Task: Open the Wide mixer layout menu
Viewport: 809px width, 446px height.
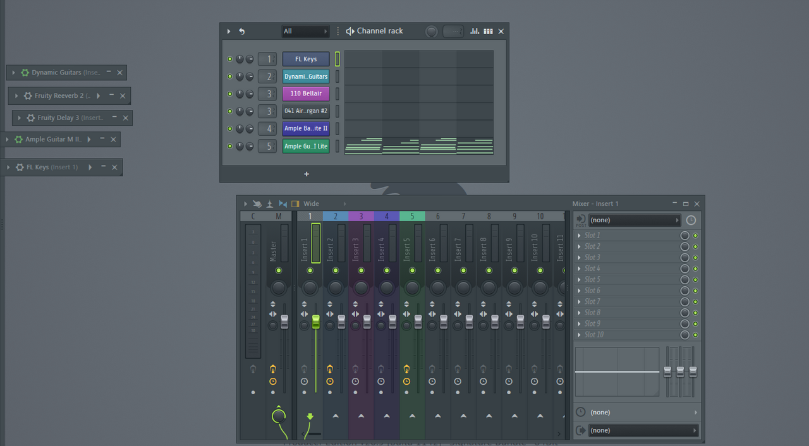Action: (311, 204)
